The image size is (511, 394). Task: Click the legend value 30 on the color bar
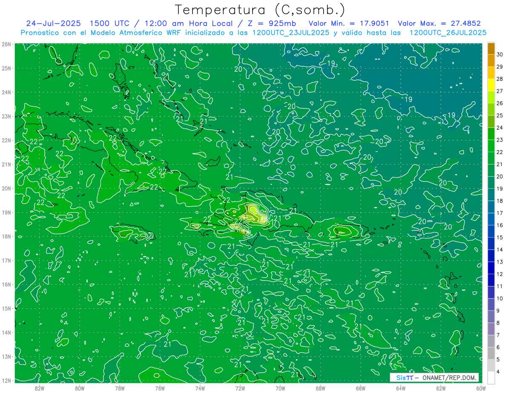(x=500, y=54)
